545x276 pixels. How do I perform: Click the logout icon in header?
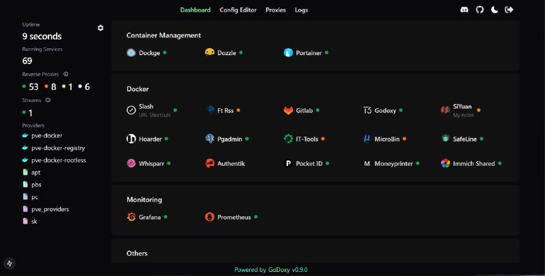(509, 10)
